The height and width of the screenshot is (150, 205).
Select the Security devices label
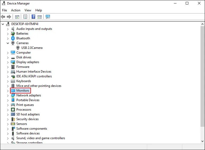point(27,119)
